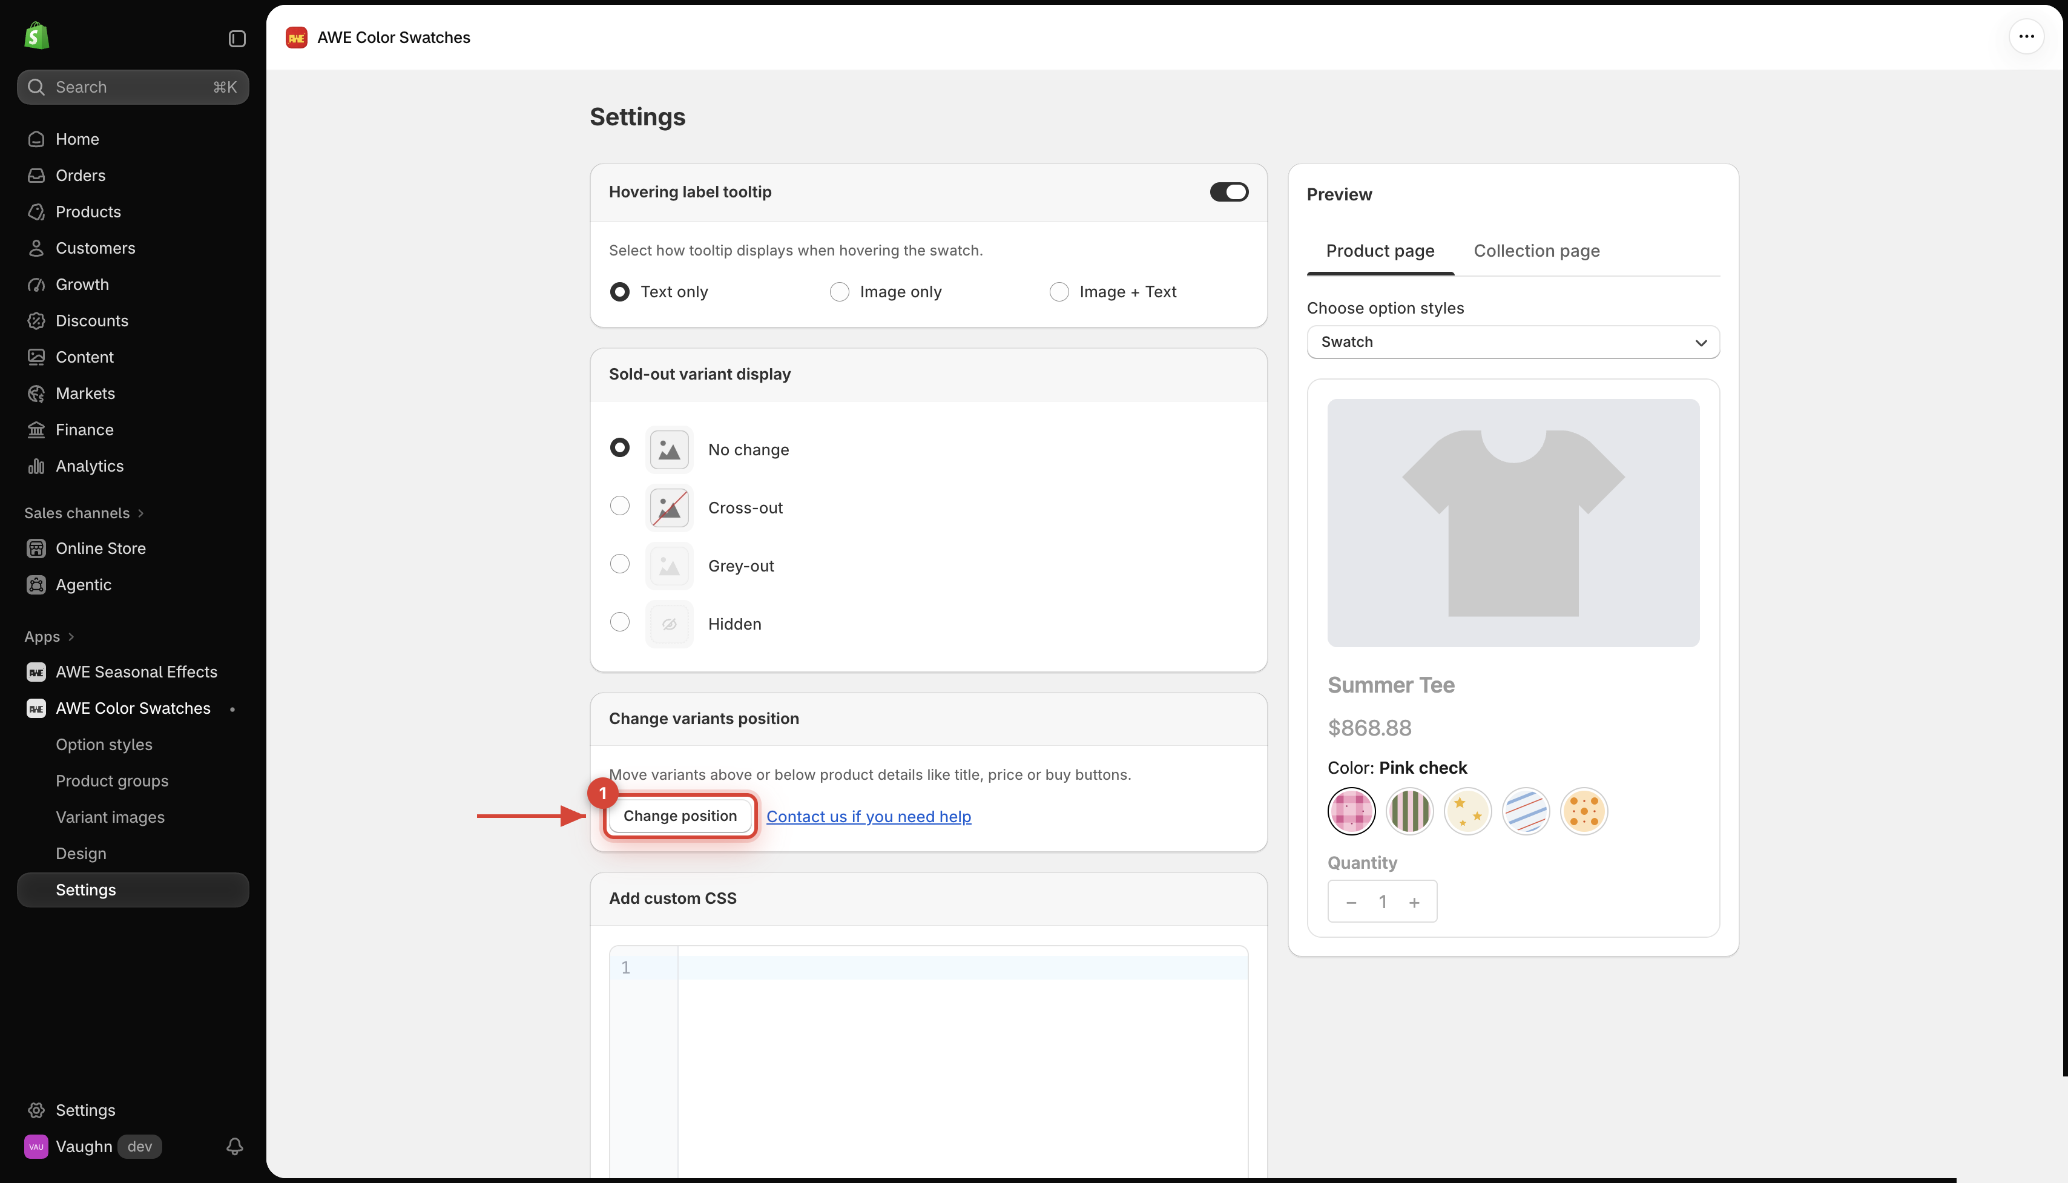Open Online Store sales channel
This screenshot has height=1183, width=2068.
point(133,549)
